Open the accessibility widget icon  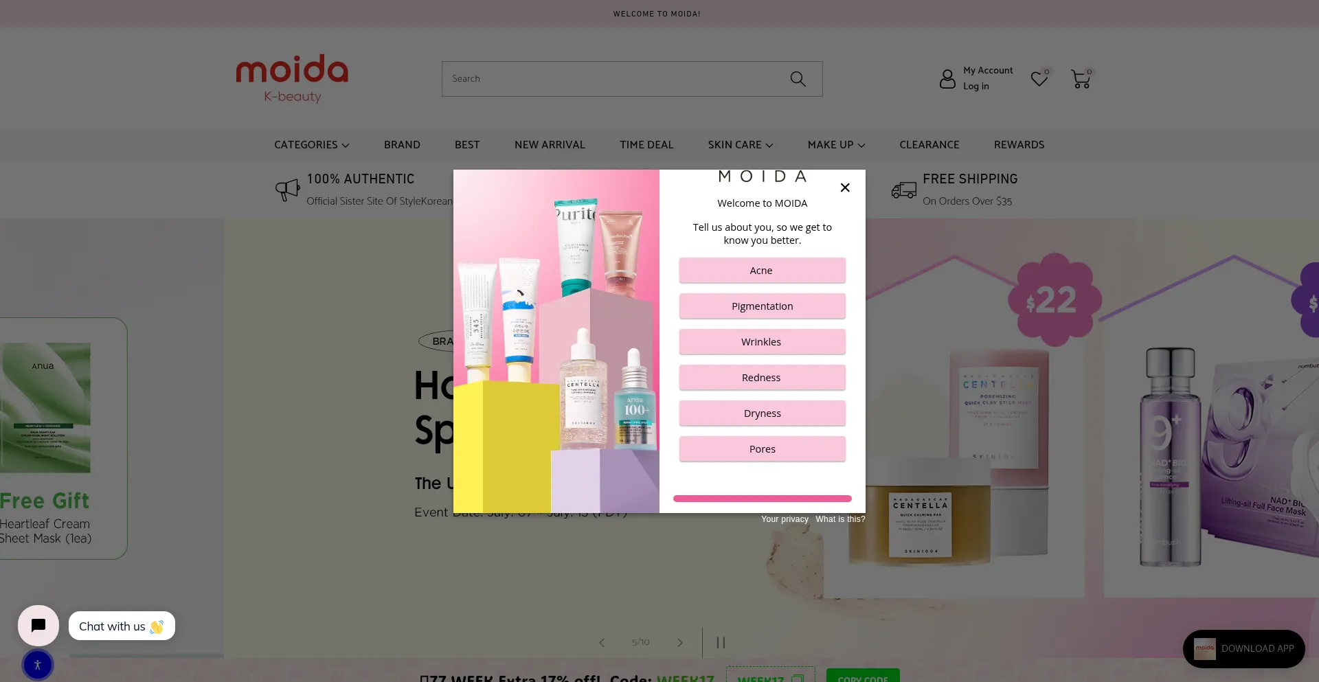(38, 664)
